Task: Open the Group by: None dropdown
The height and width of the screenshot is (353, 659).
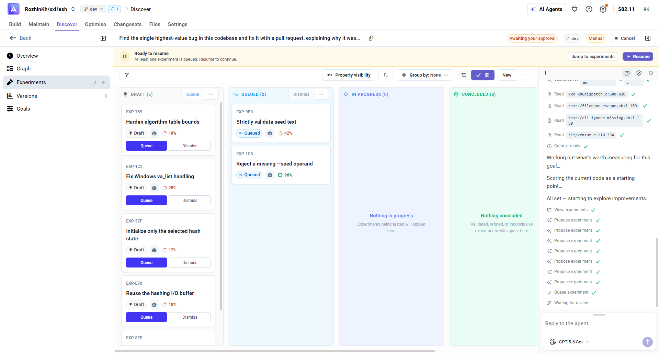Action: [x=425, y=75]
